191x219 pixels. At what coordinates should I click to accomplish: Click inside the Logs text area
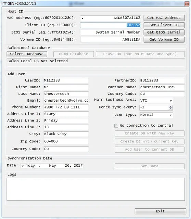click(x=96, y=189)
